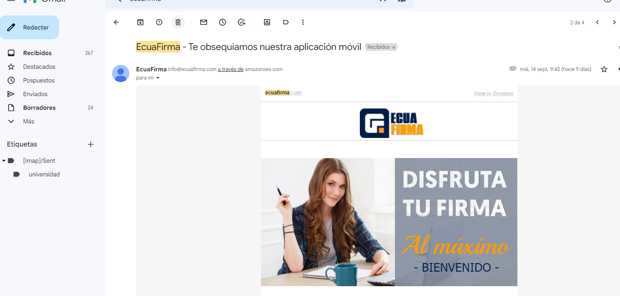Click the ecuafirma.com link in email

pyautogui.click(x=283, y=93)
